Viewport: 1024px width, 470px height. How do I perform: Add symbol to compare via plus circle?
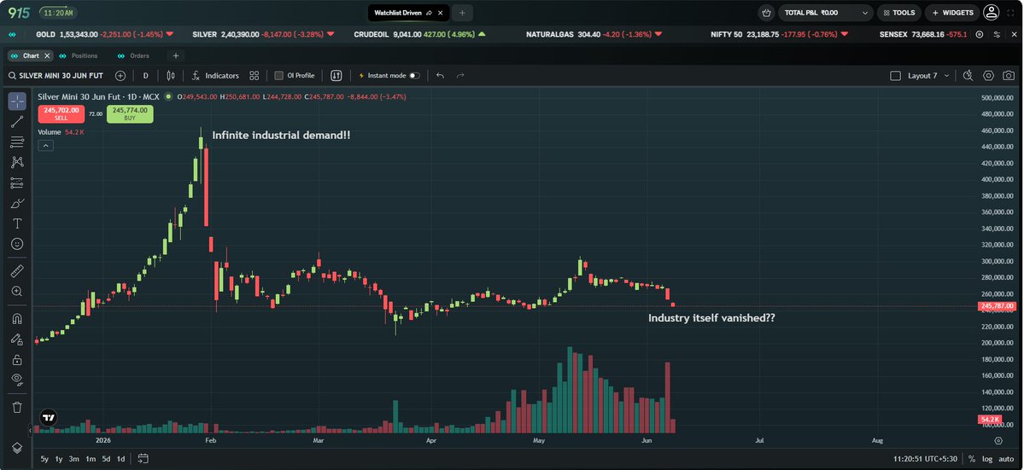pos(120,76)
